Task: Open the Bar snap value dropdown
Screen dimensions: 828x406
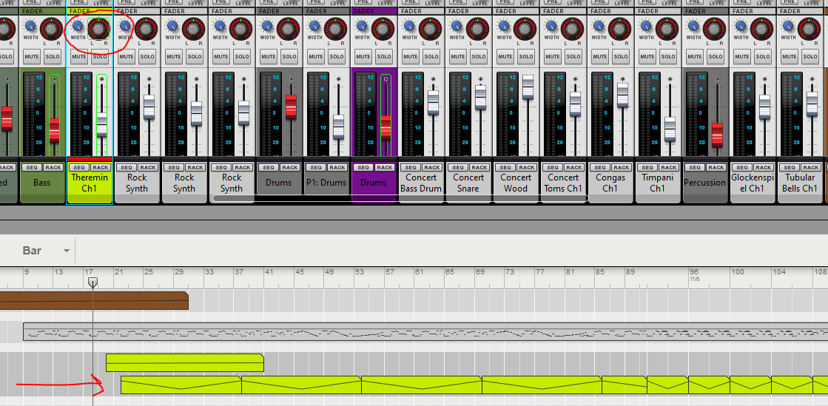Action: pyautogui.click(x=66, y=251)
